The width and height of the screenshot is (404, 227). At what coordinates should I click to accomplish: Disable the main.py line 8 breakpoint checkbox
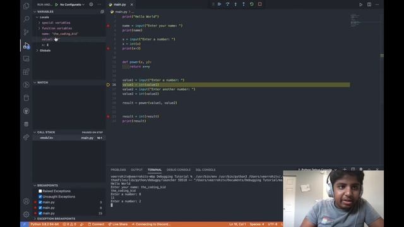click(x=40, y=207)
